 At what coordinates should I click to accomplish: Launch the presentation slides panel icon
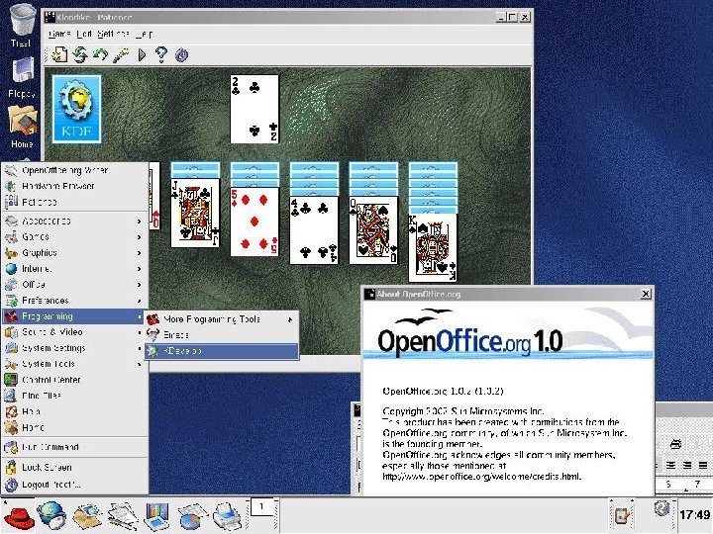156,516
